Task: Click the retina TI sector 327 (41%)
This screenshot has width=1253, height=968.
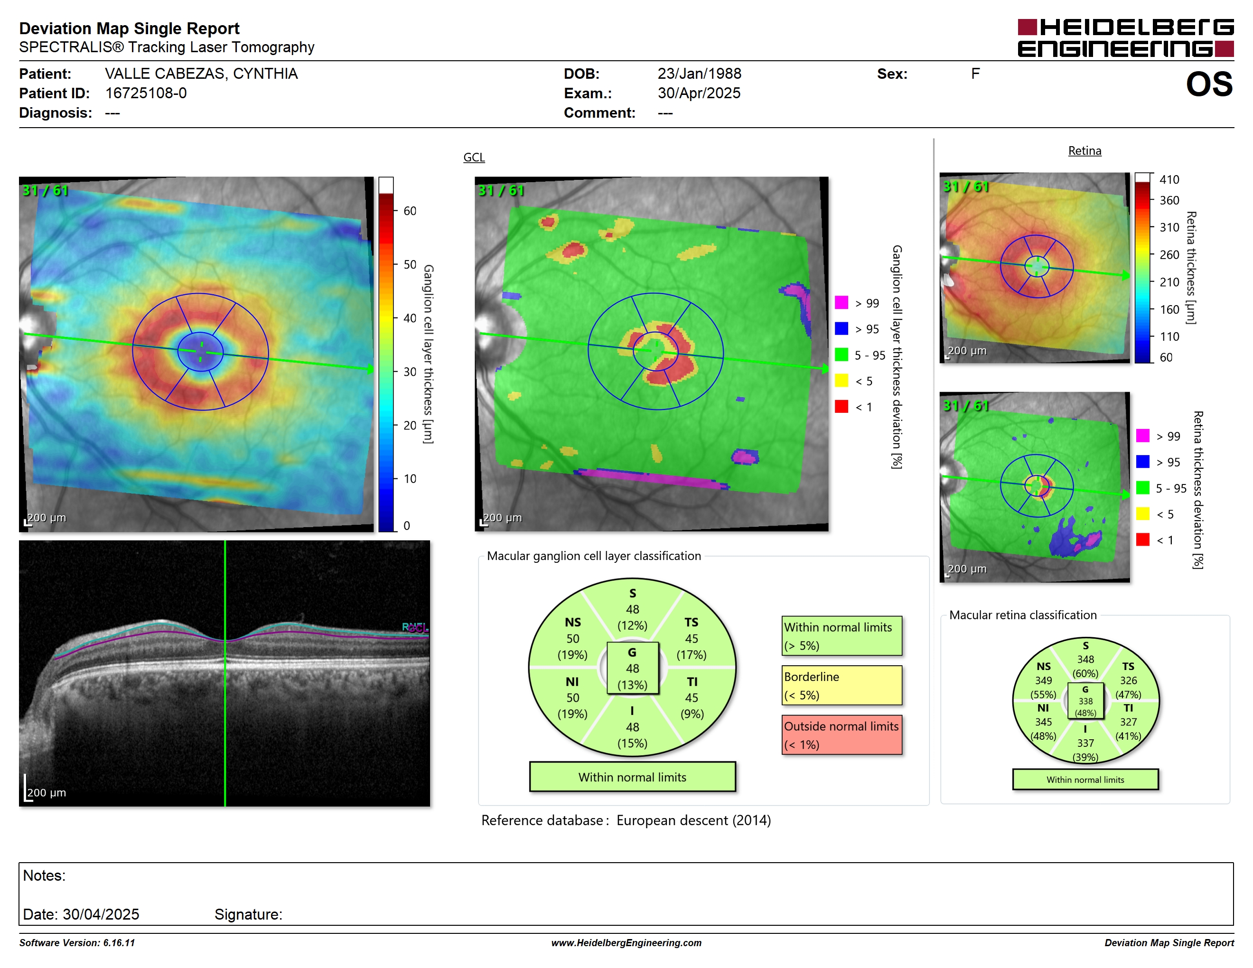Action: pyautogui.click(x=1128, y=722)
